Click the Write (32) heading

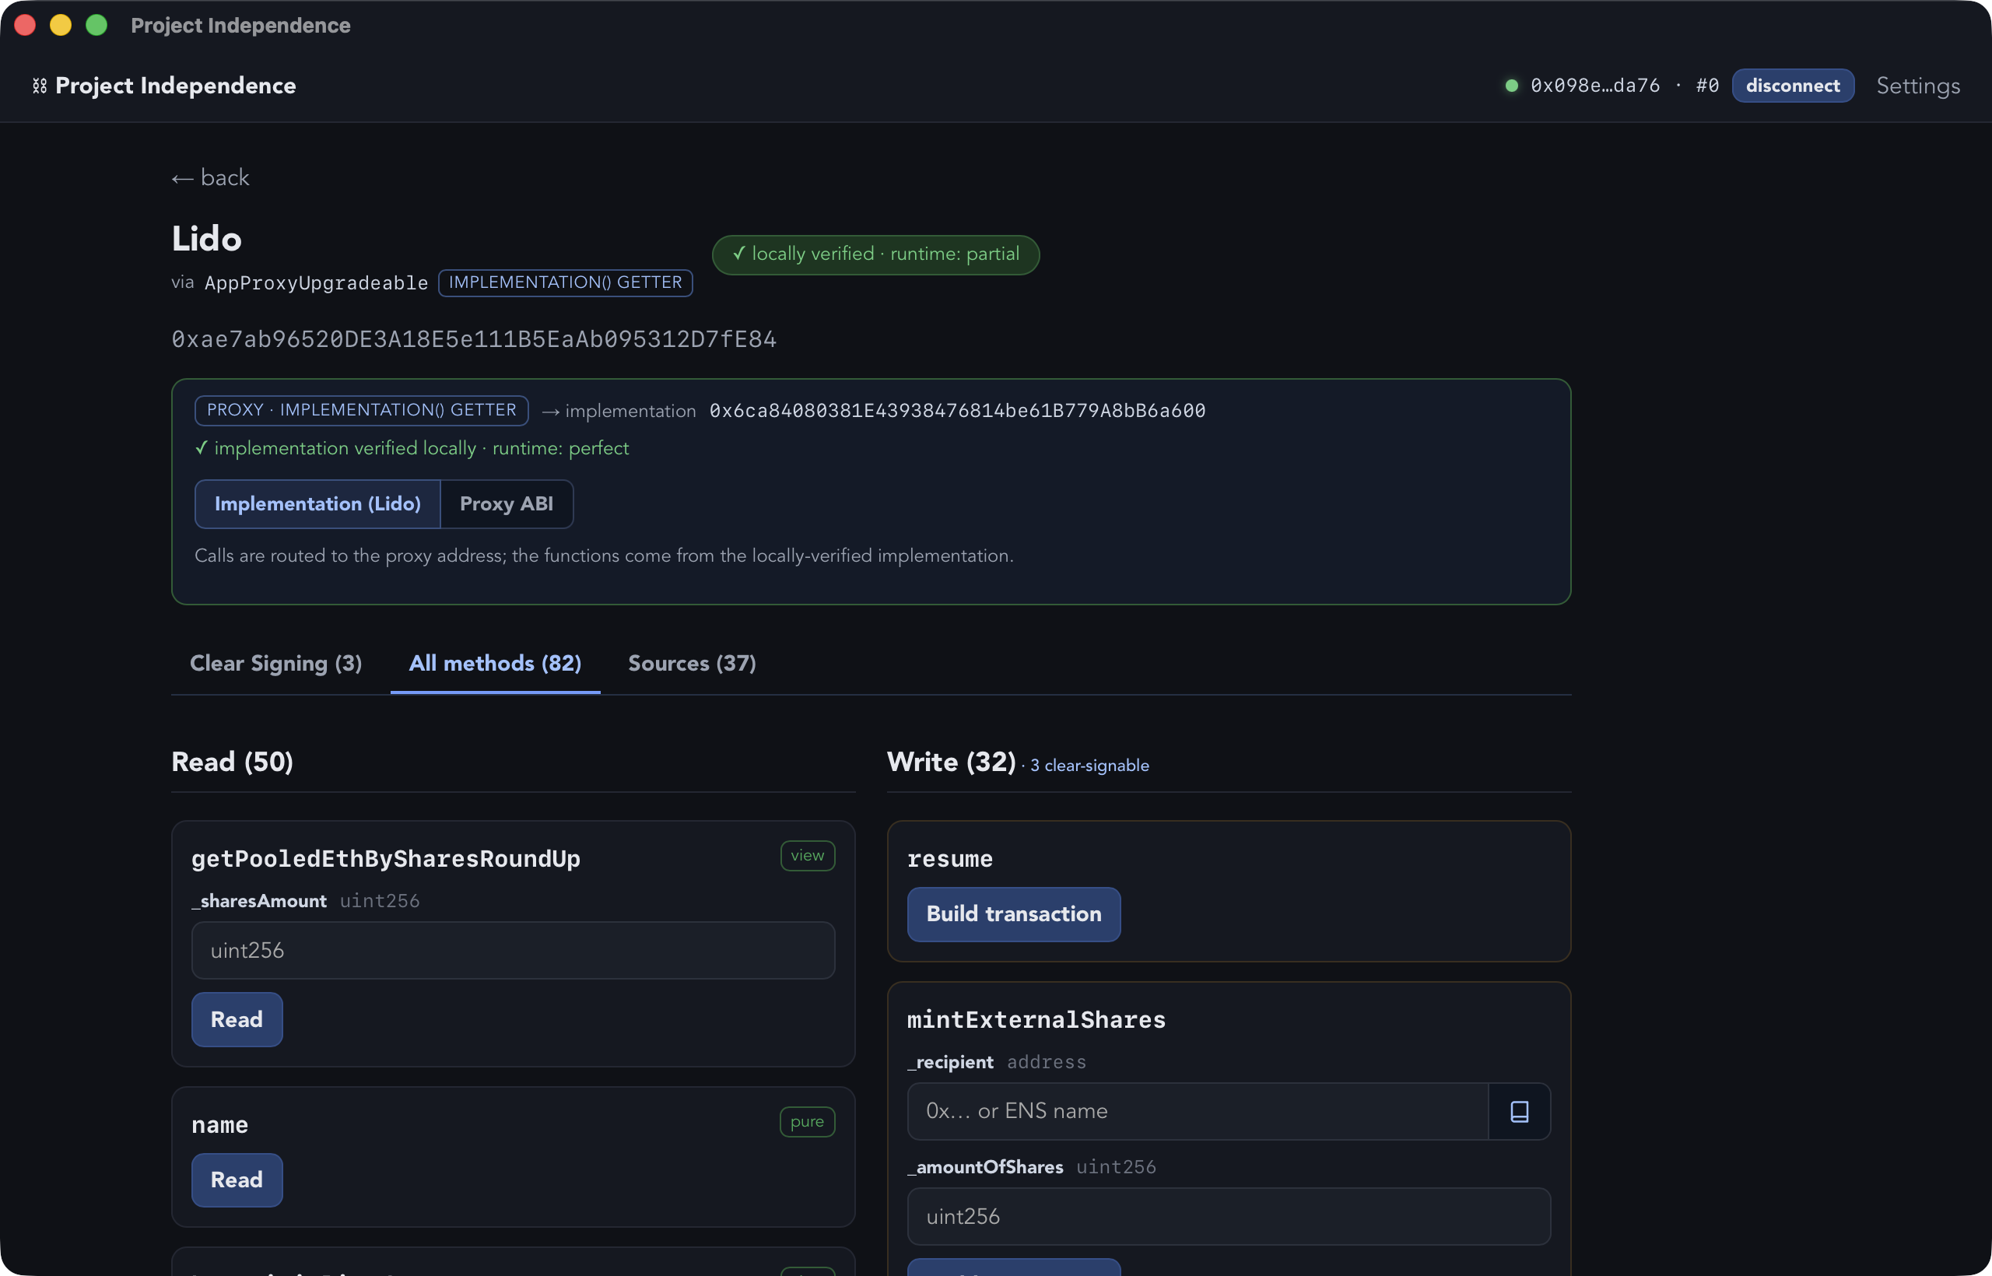click(x=951, y=762)
